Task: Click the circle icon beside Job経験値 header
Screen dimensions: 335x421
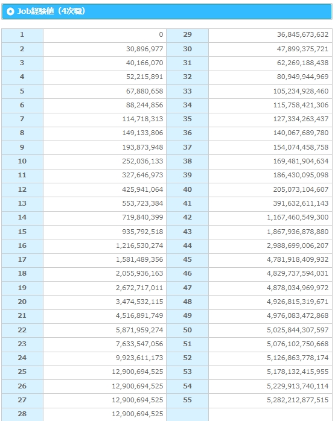Action: 10,11
